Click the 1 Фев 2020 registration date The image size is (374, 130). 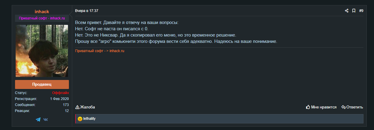pos(60,99)
